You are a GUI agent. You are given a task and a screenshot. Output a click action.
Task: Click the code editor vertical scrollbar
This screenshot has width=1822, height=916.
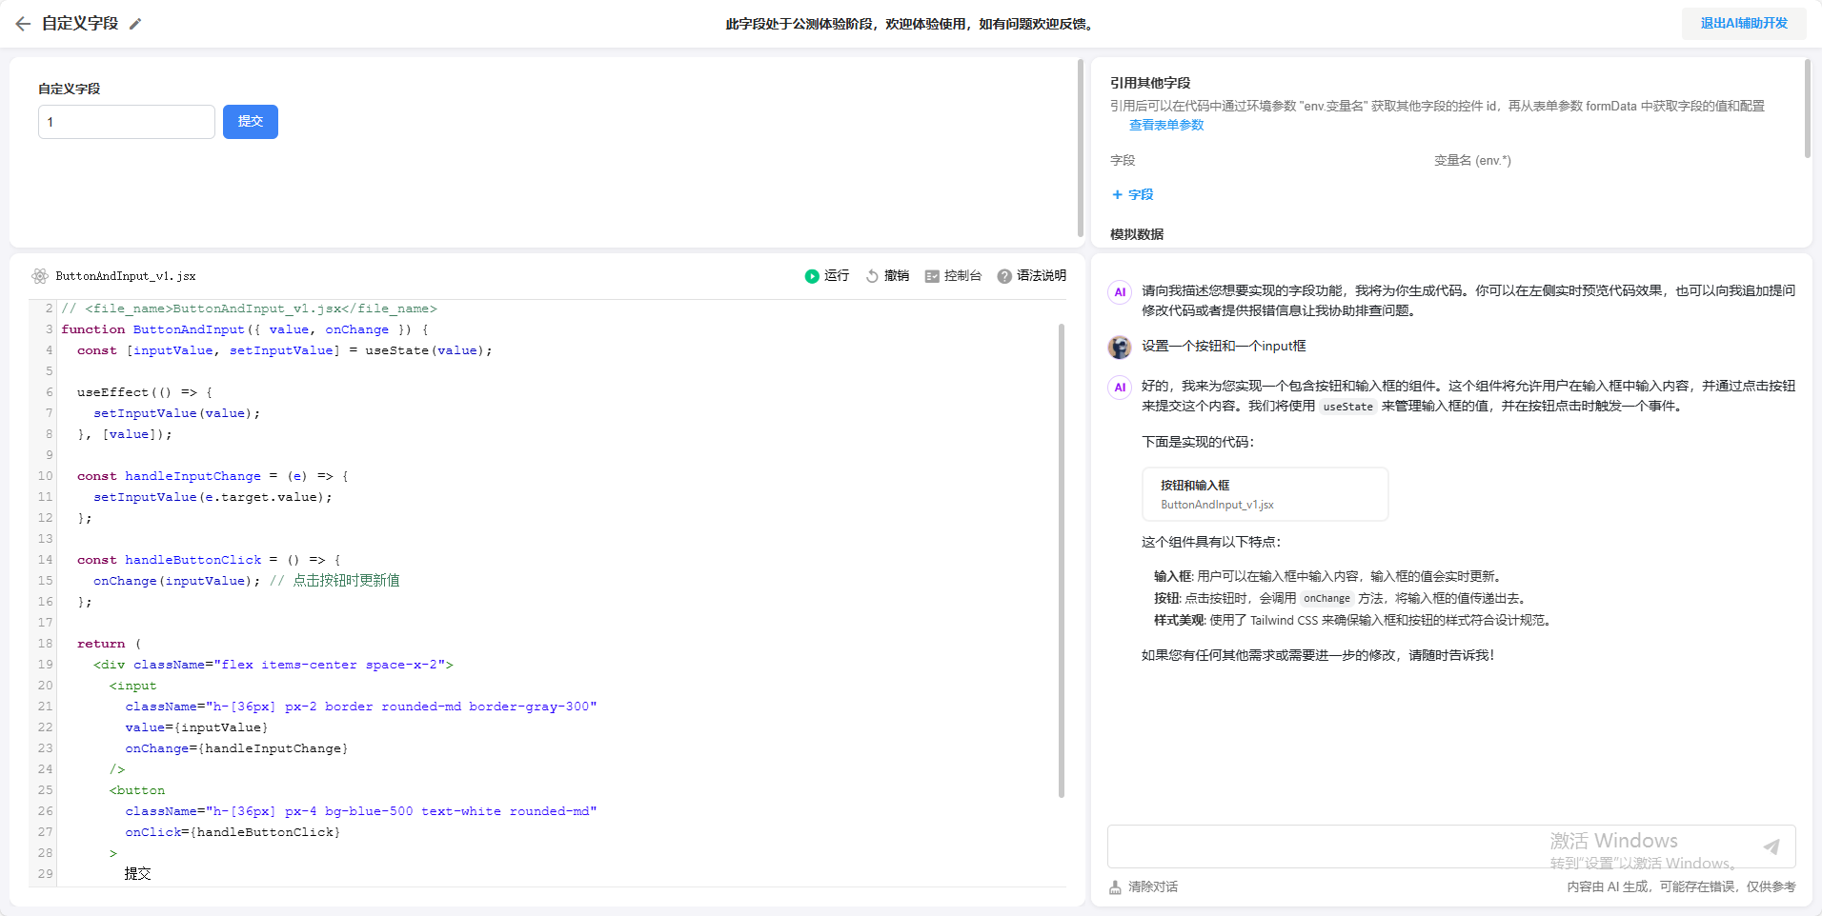click(1062, 560)
